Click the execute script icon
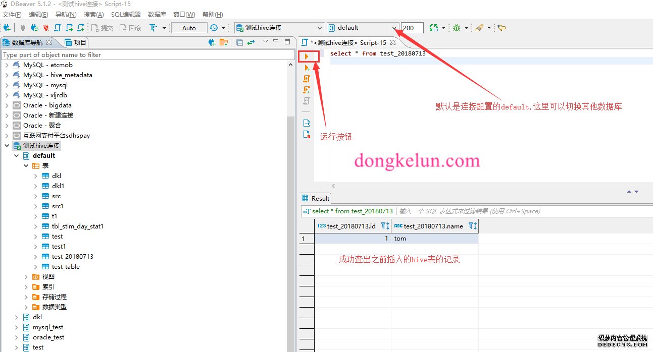The image size is (653, 352). [306, 79]
